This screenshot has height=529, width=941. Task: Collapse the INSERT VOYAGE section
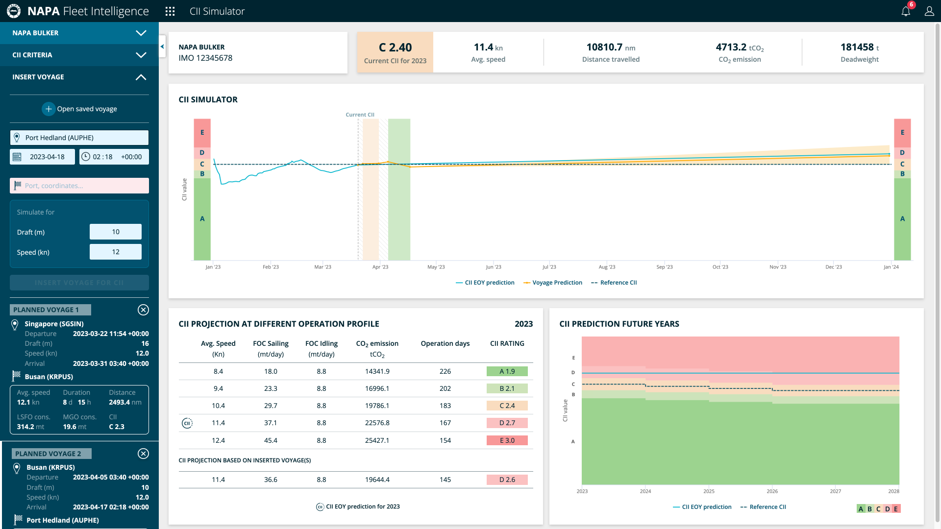pyautogui.click(x=141, y=77)
